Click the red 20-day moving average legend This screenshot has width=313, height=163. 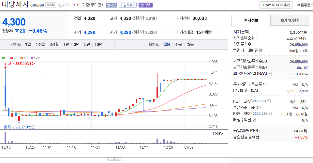(x=14, y=58)
